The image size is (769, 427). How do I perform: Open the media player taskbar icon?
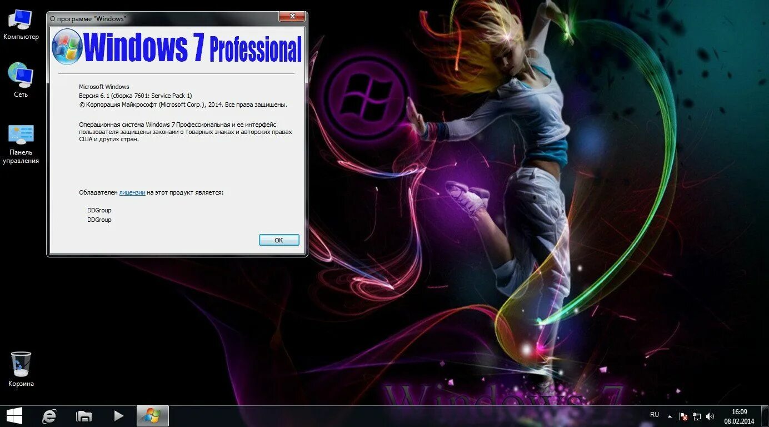tap(118, 416)
